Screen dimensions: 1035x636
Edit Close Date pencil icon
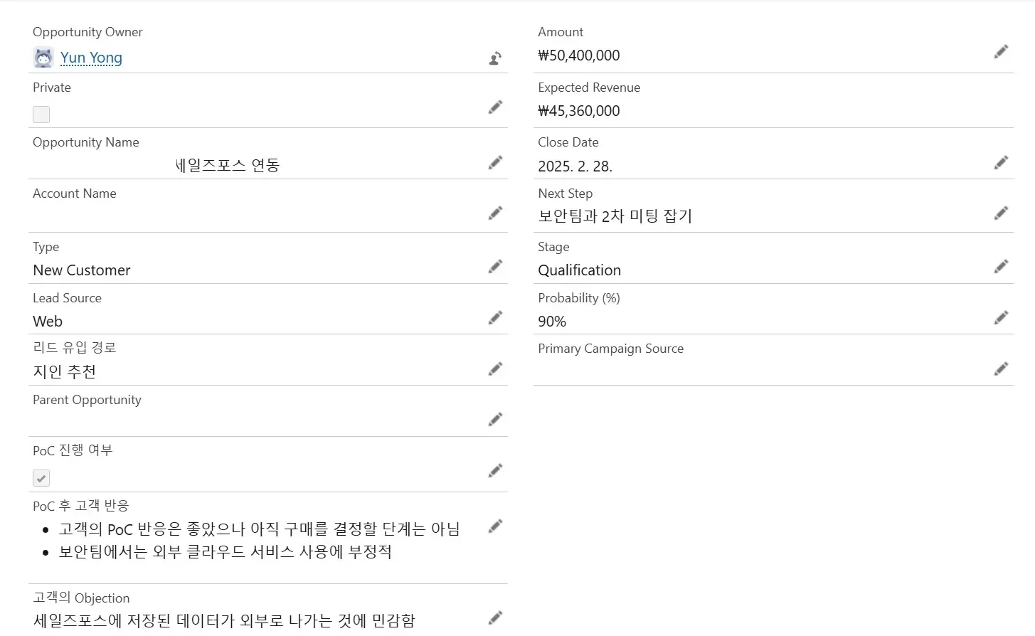pos(1001,163)
